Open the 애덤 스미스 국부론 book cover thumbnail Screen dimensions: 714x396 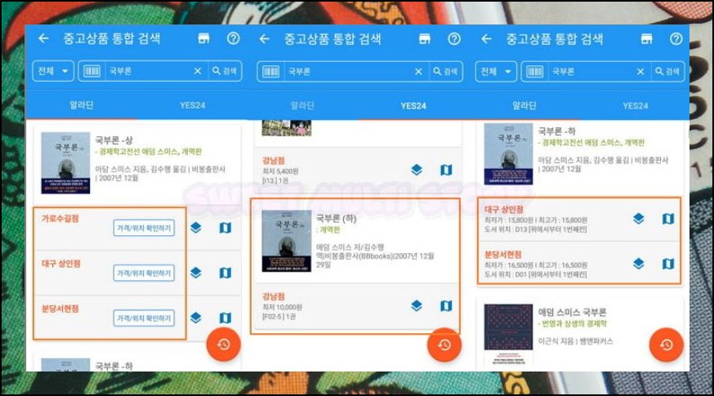508,335
